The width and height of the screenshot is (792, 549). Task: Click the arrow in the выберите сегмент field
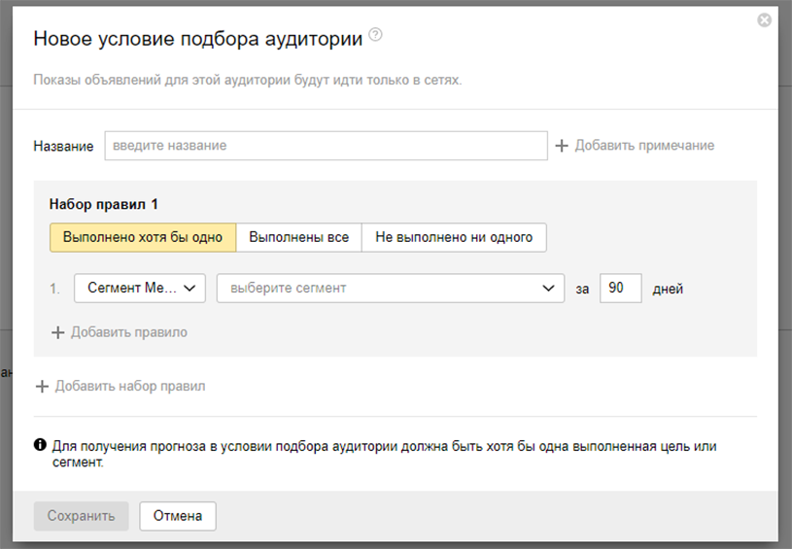(548, 289)
